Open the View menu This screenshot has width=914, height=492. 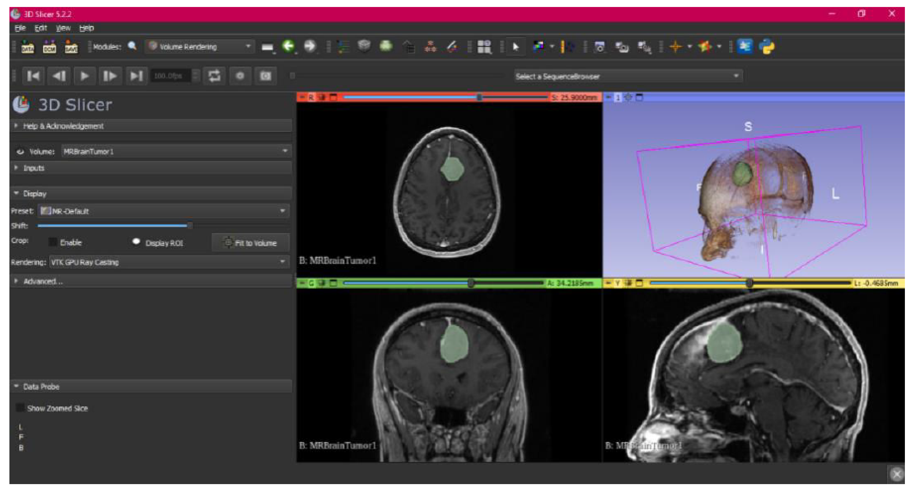[x=63, y=28]
